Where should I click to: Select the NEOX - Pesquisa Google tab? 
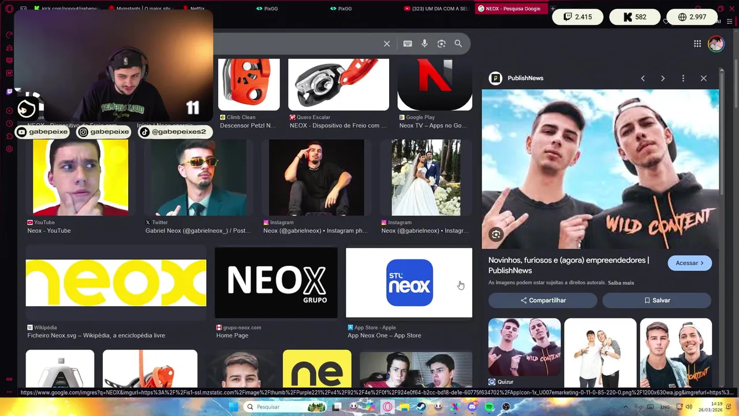(x=510, y=9)
